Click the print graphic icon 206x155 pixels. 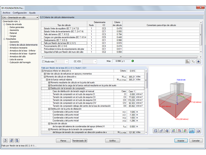point(198,131)
